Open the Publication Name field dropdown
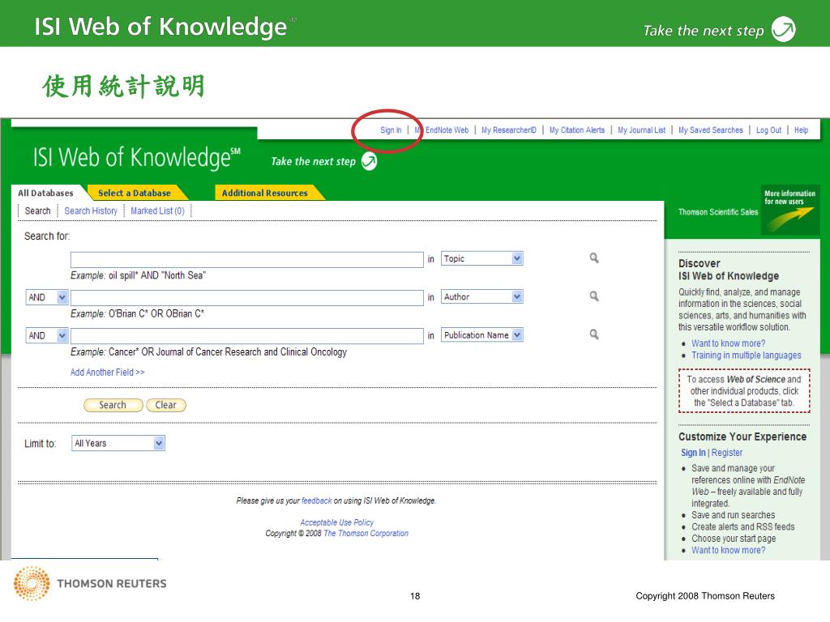Image resolution: width=830 pixels, height=622 pixels. click(481, 334)
